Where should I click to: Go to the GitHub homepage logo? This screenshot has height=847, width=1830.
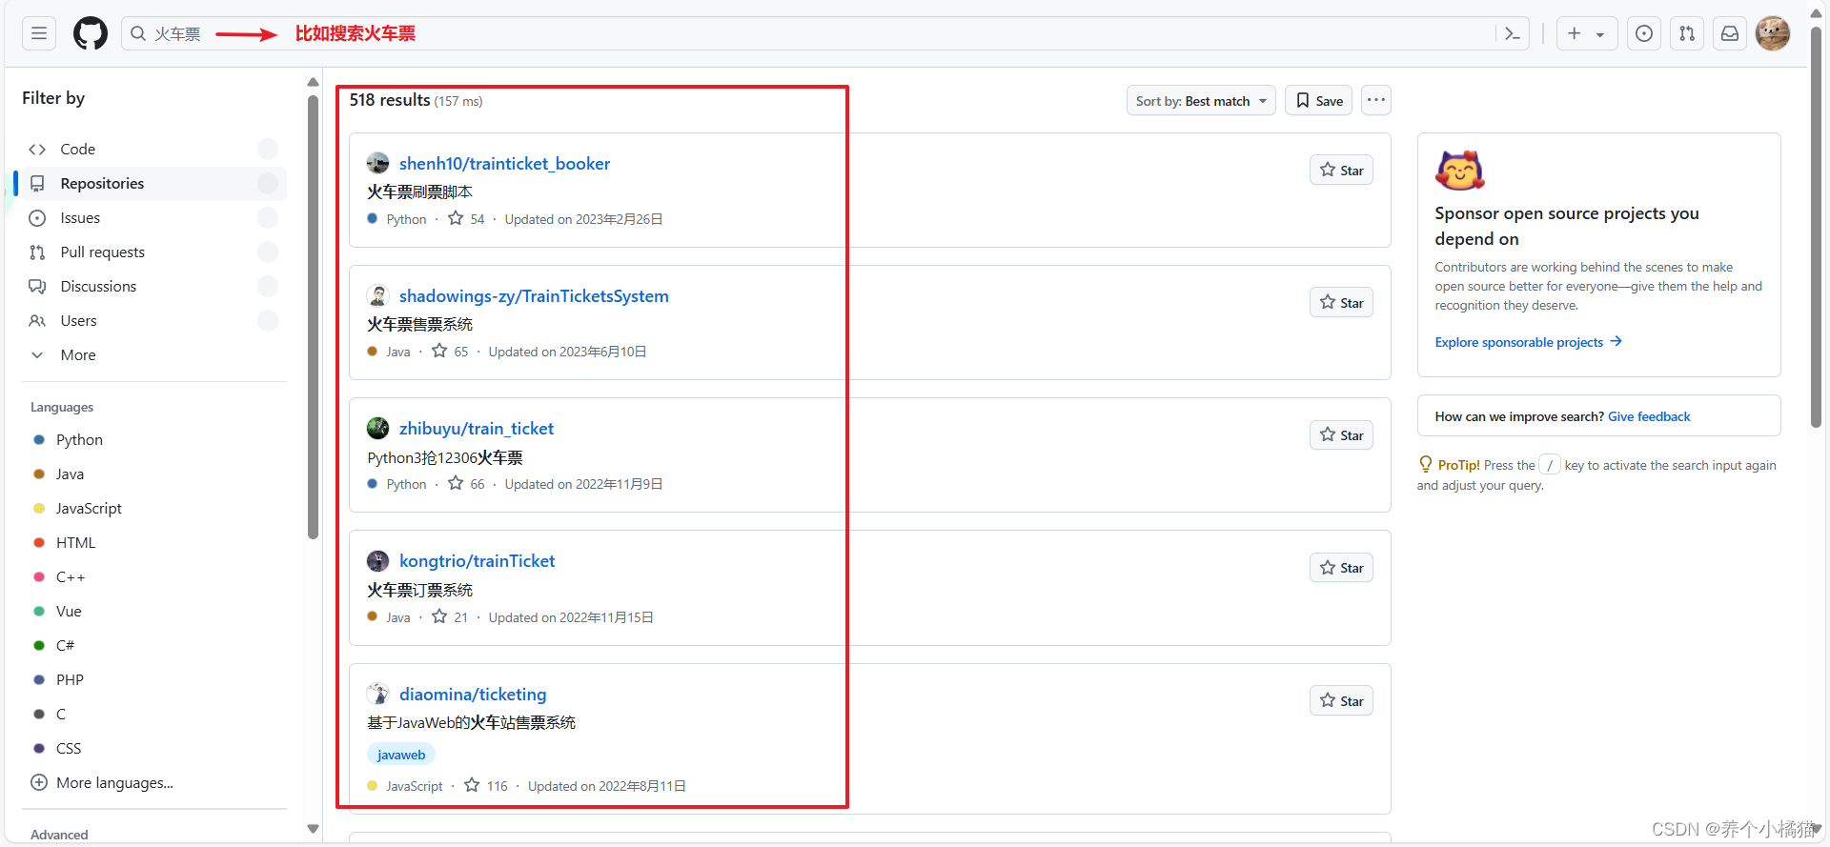click(91, 33)
